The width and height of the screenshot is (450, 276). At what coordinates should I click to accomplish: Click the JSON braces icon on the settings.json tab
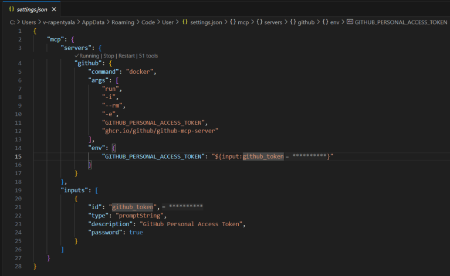pyautogui.click(x=11, y=9)
